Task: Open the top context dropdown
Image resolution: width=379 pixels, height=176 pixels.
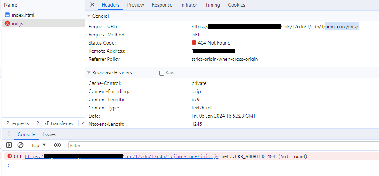Action: pyautogui.click(x=39, y=145)
